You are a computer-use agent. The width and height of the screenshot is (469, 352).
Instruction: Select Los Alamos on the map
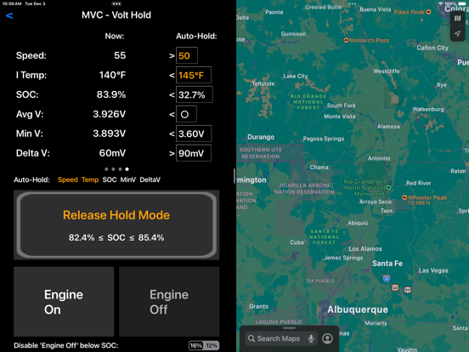[364, 249]
